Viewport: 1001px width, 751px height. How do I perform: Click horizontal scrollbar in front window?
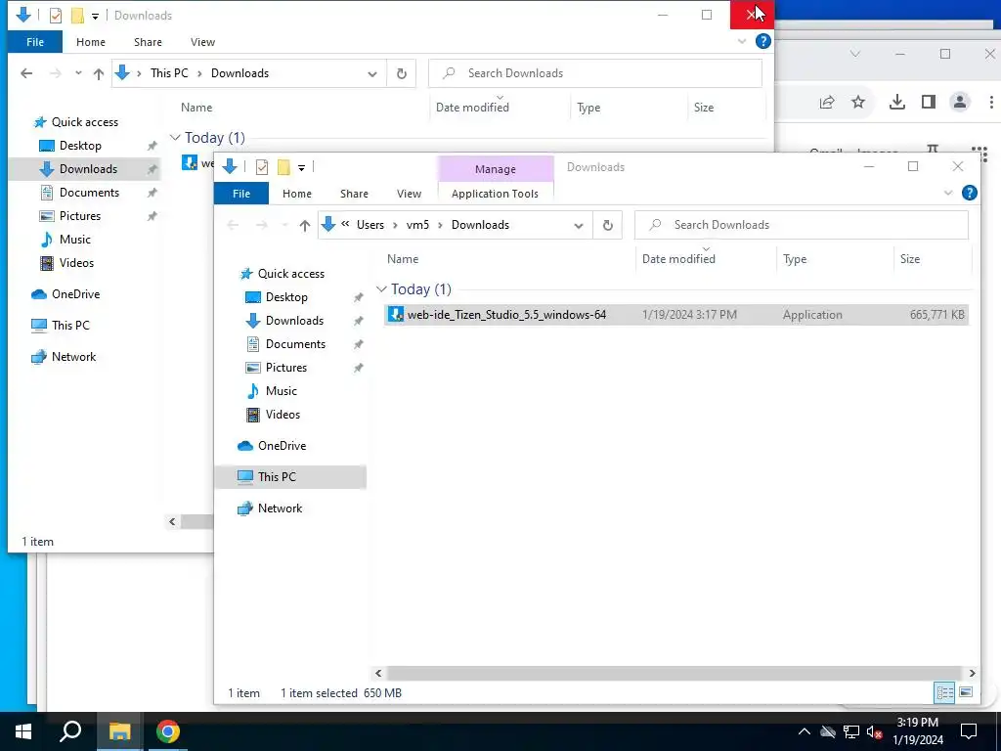(x=675, y=673)
